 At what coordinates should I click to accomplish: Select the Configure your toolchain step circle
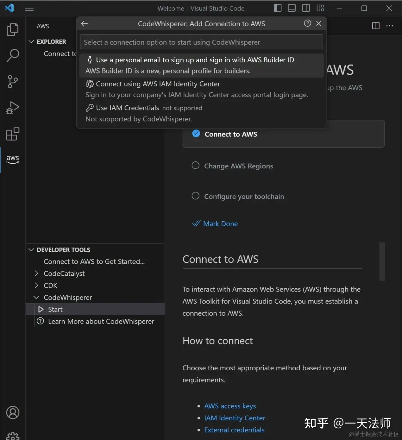coord(196,196)
